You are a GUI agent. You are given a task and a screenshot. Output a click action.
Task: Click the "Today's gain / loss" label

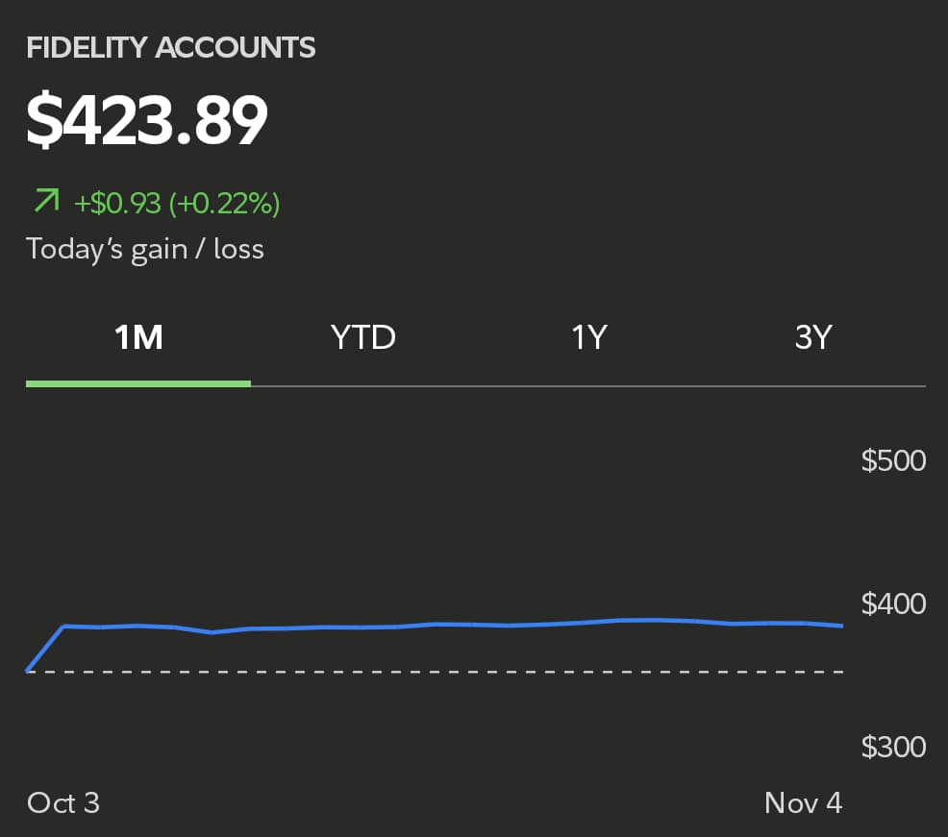(145, 249)
